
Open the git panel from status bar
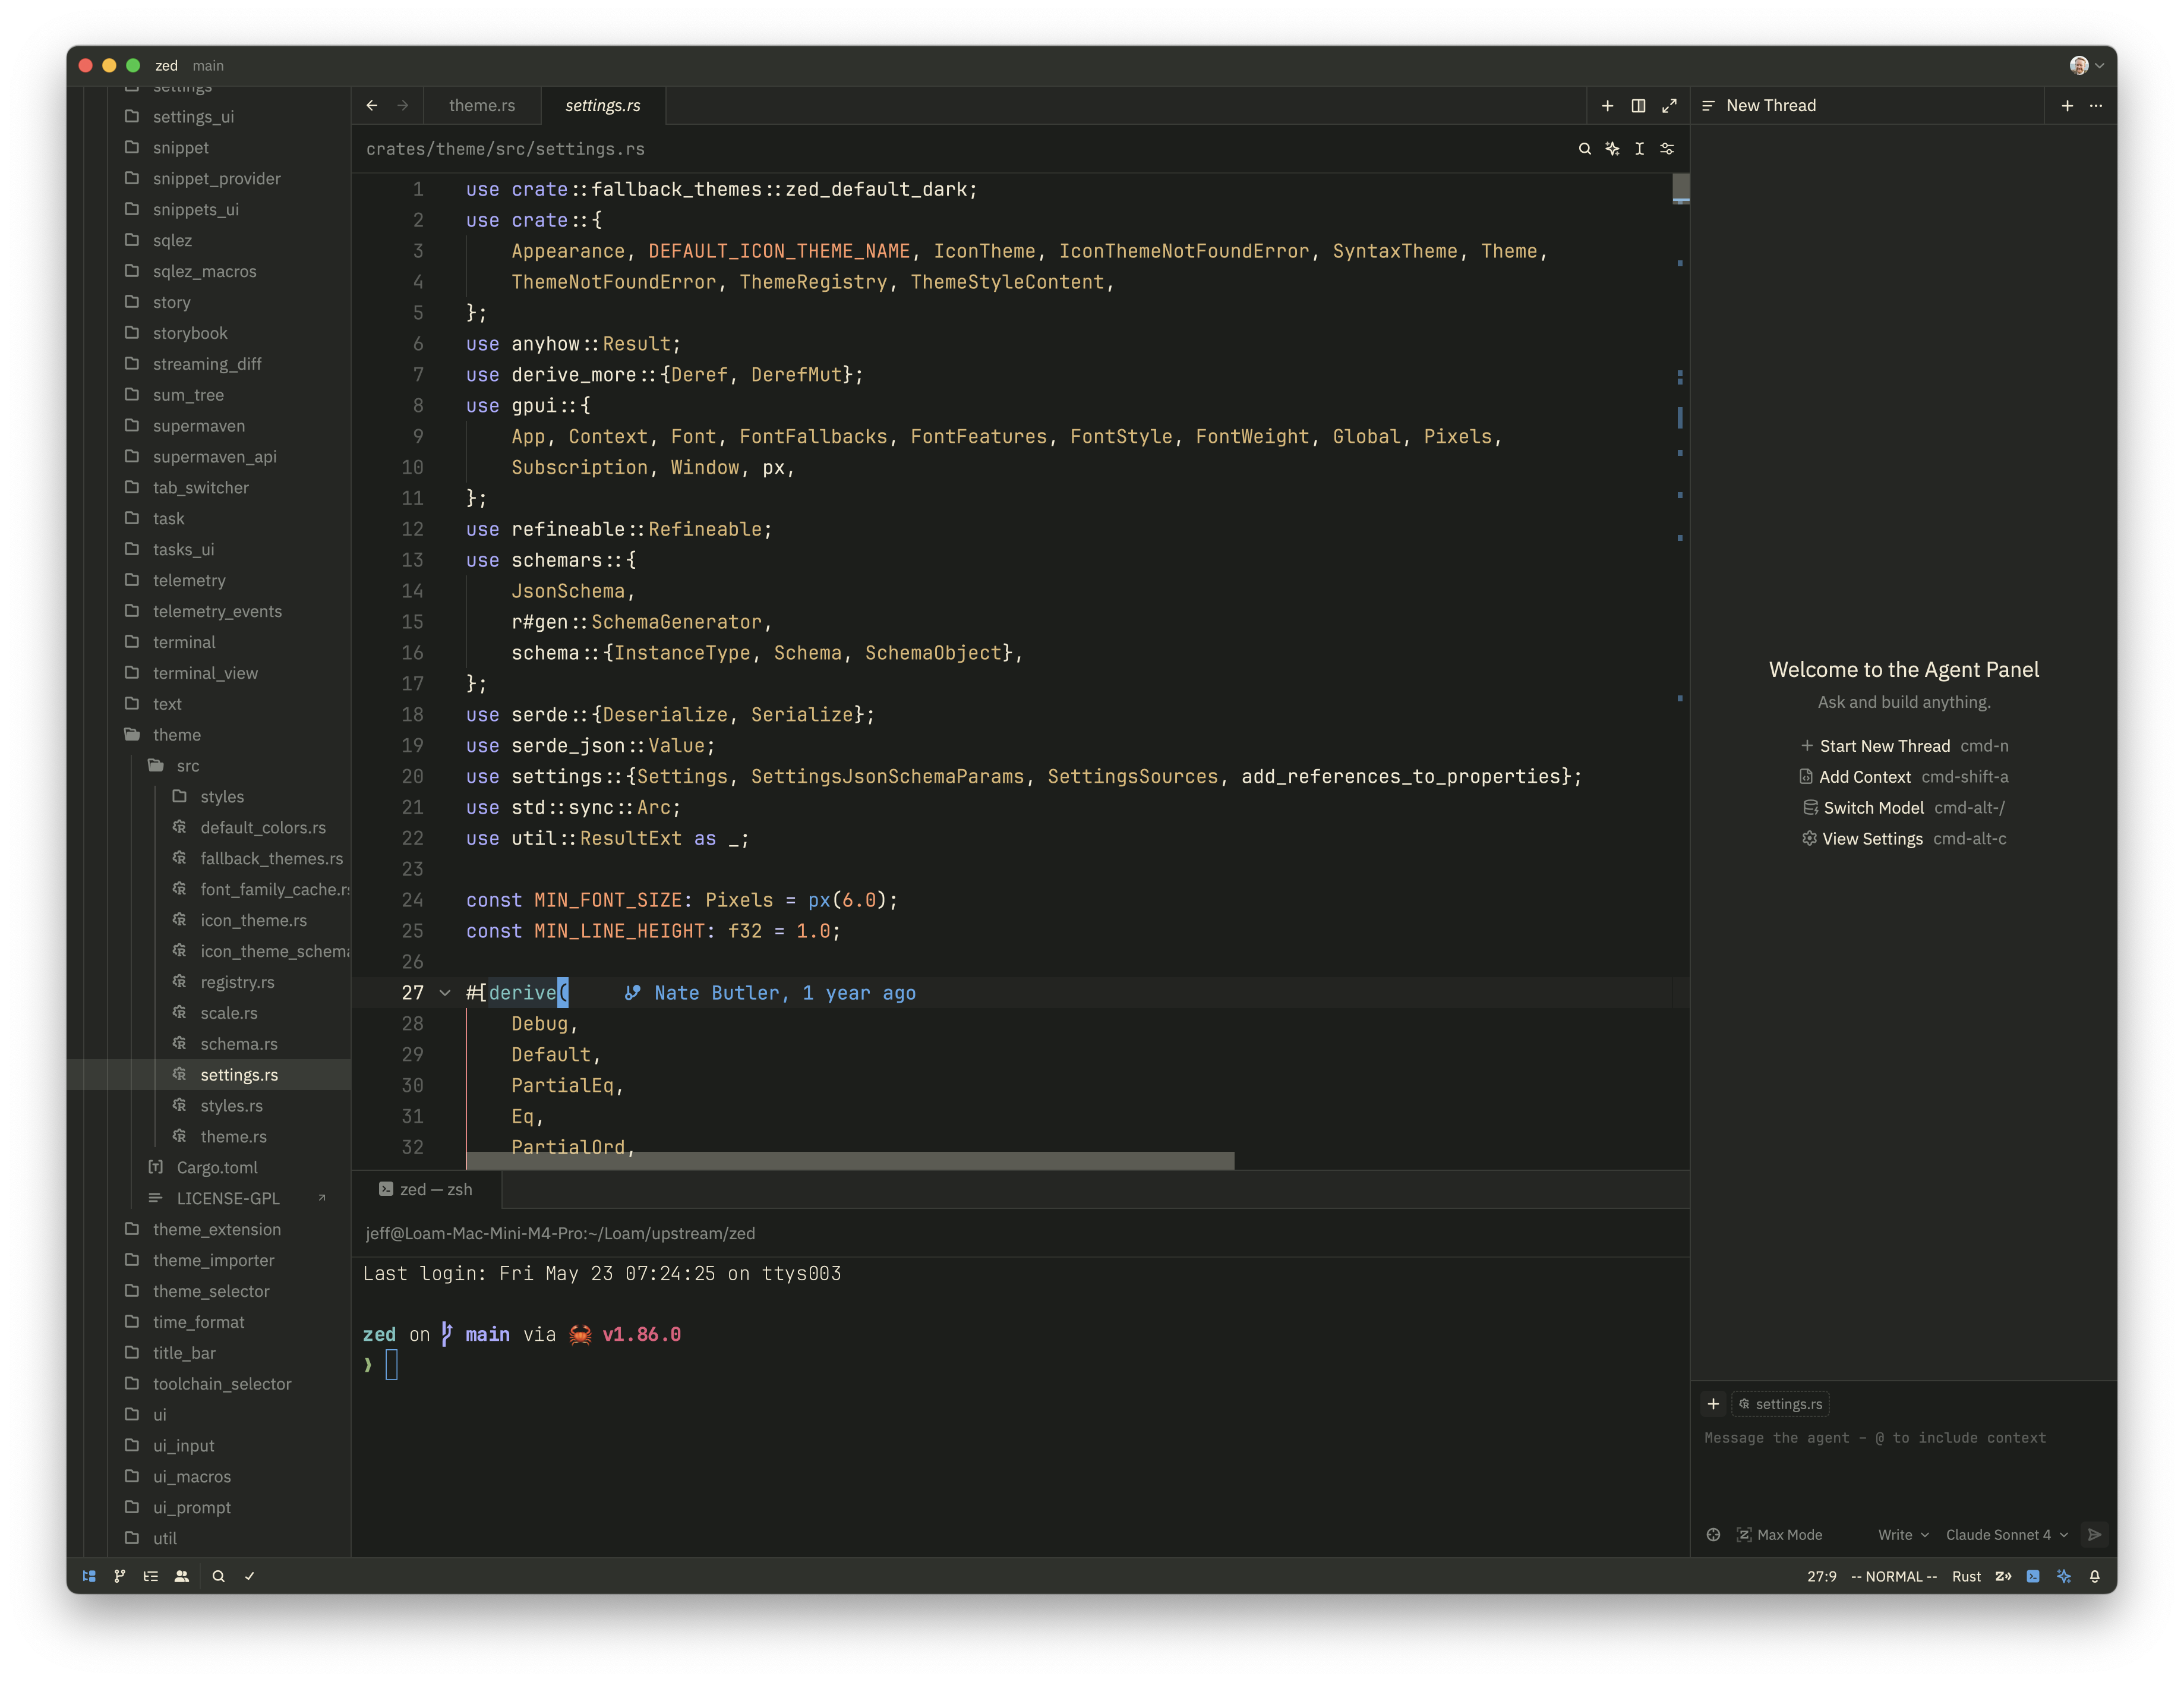[120, 1576]
